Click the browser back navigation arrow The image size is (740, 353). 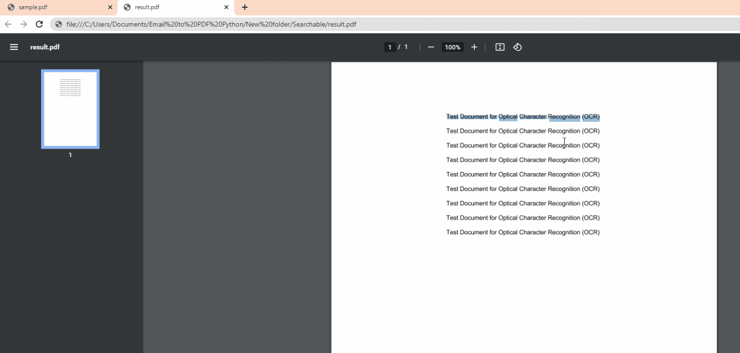(8, 24)
